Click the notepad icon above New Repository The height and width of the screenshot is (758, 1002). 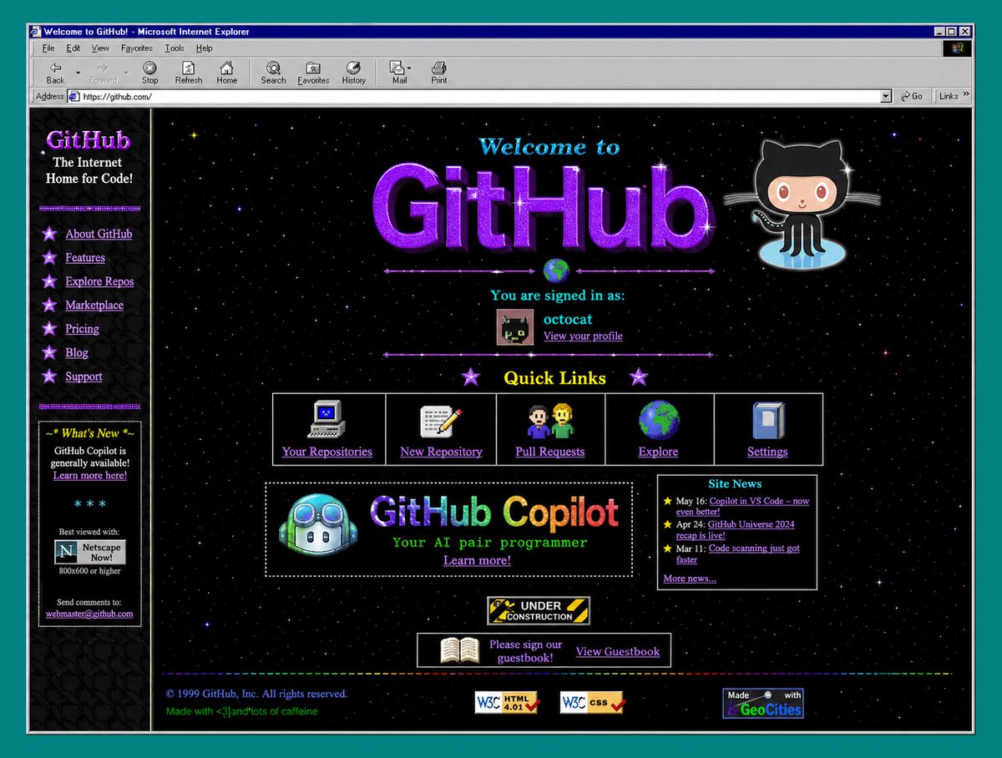441,420
